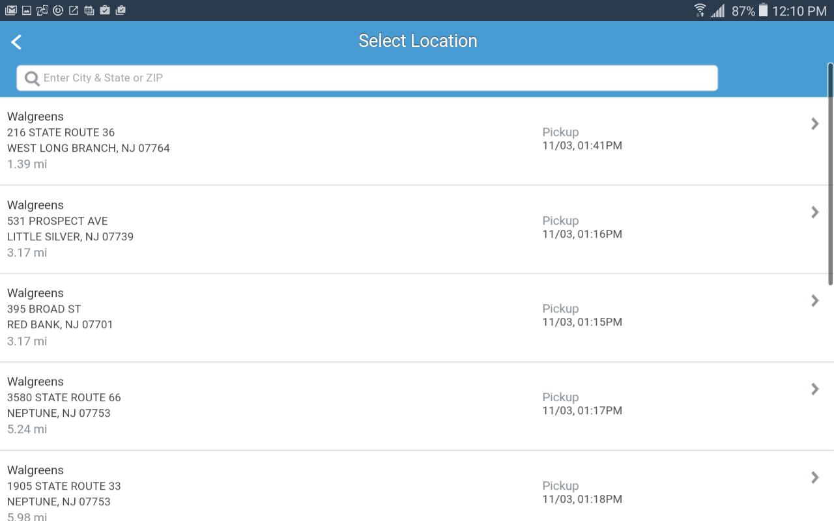Screen dimensions: 834x521
Task: Open Red Bank store chevron
Action: pyautogui.click(x=814, y=300)
